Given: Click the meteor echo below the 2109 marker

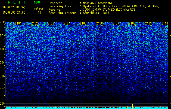Looking at the screenshot, I should [x=152, y=87].
